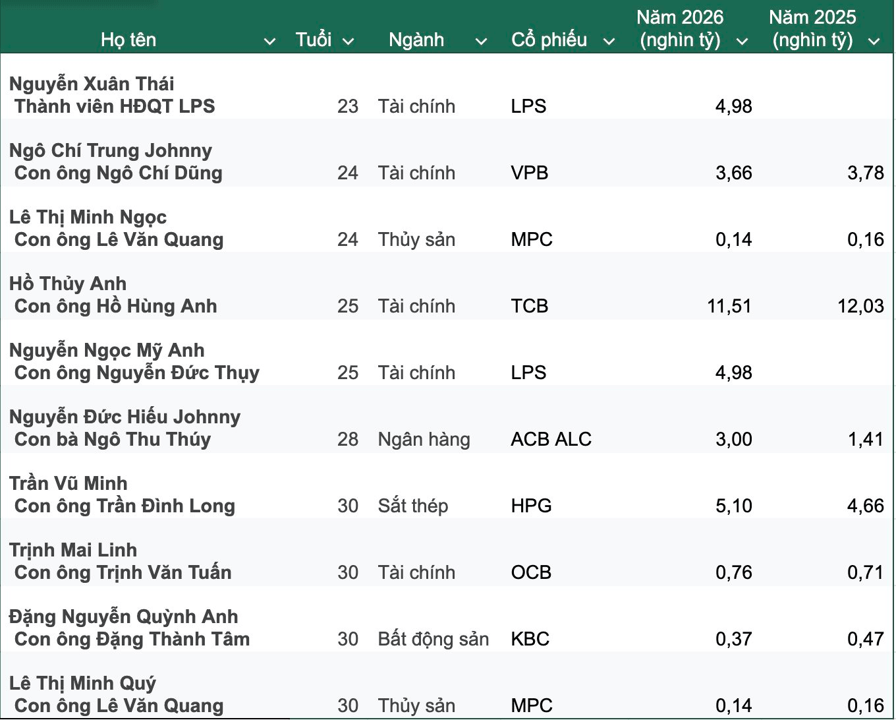
Task: Click age 23 in Nguyễn Xuân Thái's row
Action: 348,106
